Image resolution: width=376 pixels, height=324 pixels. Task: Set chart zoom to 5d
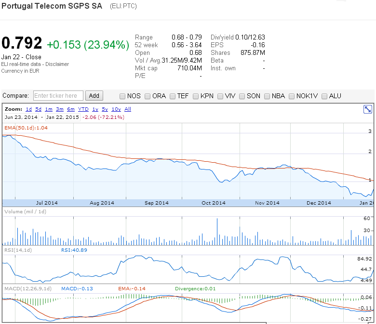point(39,109)
